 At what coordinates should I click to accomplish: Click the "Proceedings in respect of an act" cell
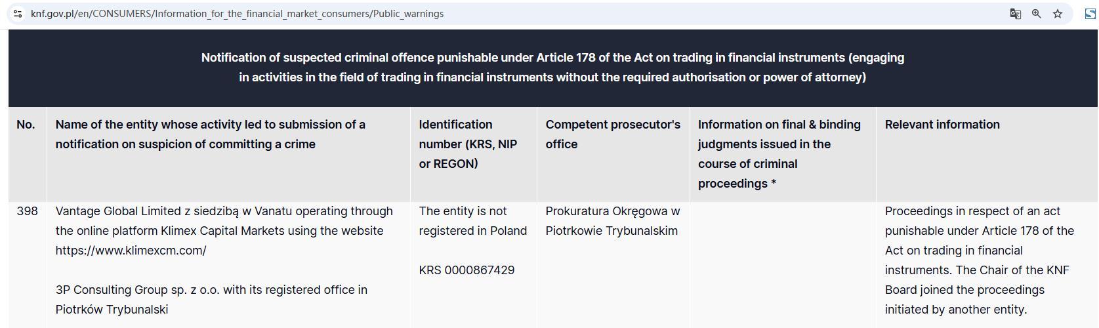[980, 260]
